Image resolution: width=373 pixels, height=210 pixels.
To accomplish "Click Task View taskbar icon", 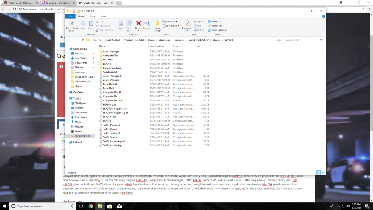I will point(81,206).
